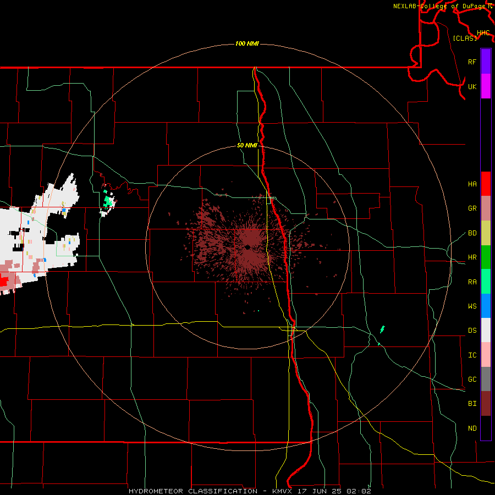Viewport: 495px width, 495px height.
Task: Click the ND legend label
Action: [472, 428]
